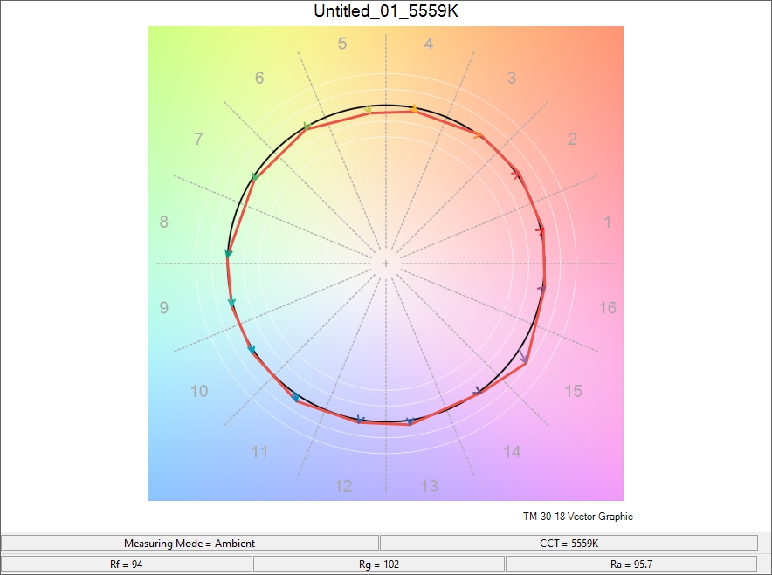
Task: Select the Measuring Mode = Ambient field
Action: point(190,543)
